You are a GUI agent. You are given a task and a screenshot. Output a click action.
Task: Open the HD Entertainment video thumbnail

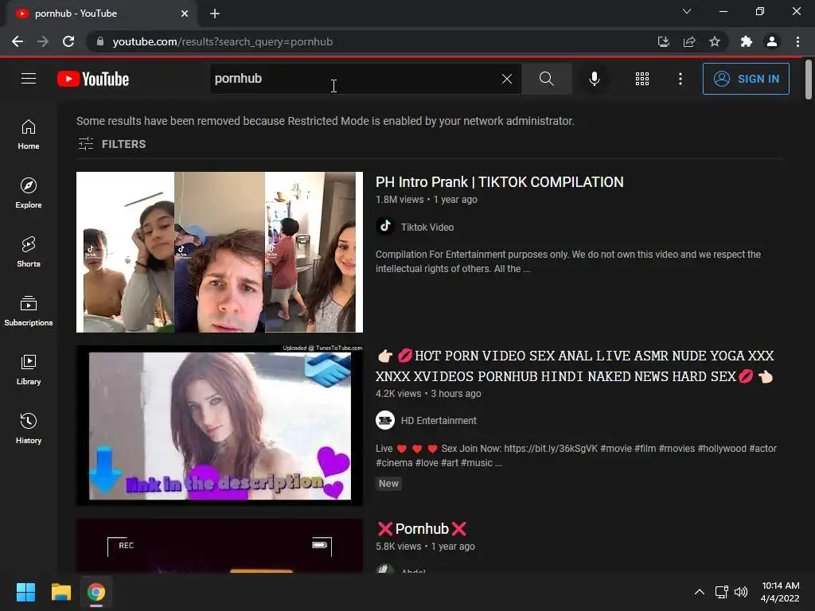coord(220,426)
